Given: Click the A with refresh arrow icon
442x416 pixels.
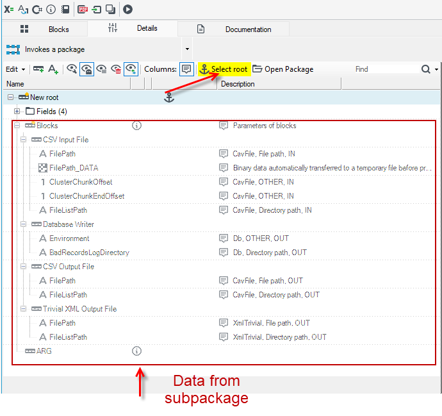Looking at the screenshot, I should click(23, 10).
